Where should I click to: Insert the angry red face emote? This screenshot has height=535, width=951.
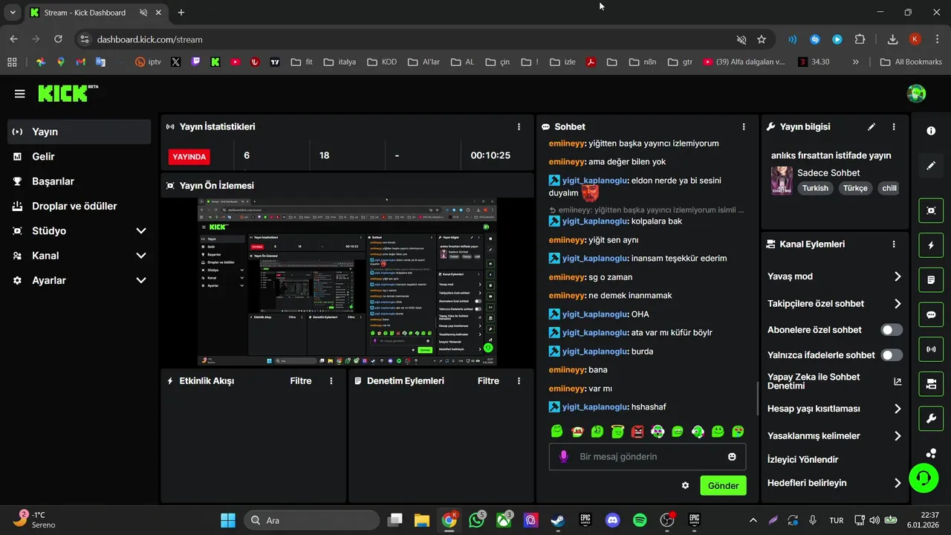pos(637,431)
